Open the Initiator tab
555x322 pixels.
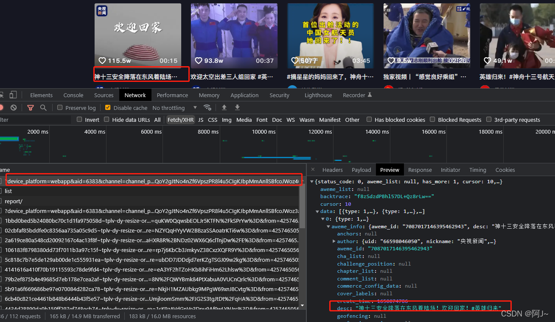(451, 170)
